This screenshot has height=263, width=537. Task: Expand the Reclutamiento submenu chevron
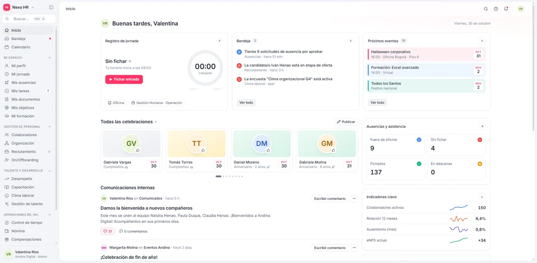(49, 151)
